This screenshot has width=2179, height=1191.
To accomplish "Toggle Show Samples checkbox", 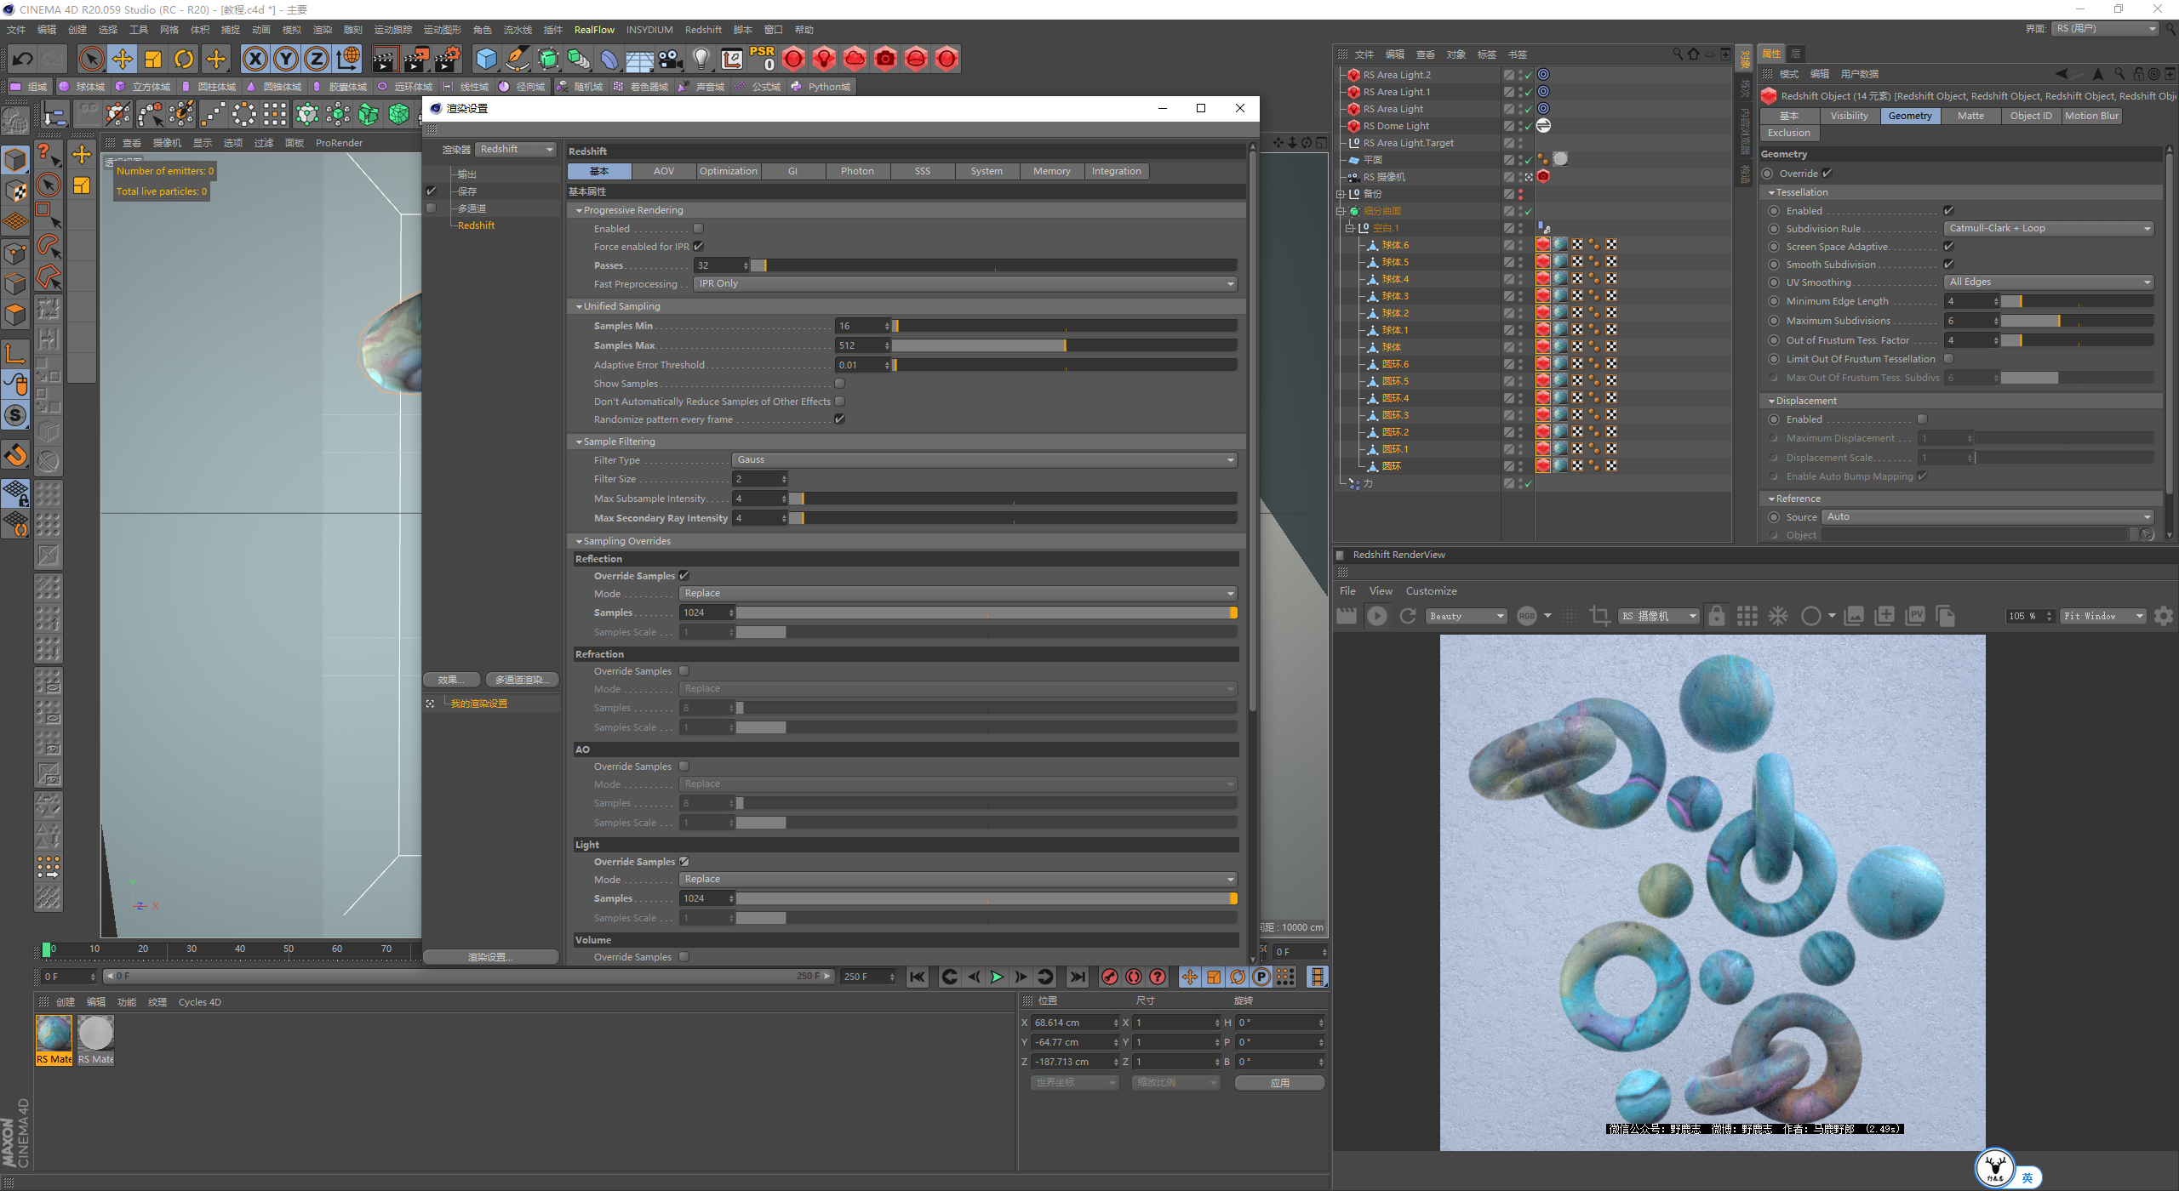I will coord(839,384).
